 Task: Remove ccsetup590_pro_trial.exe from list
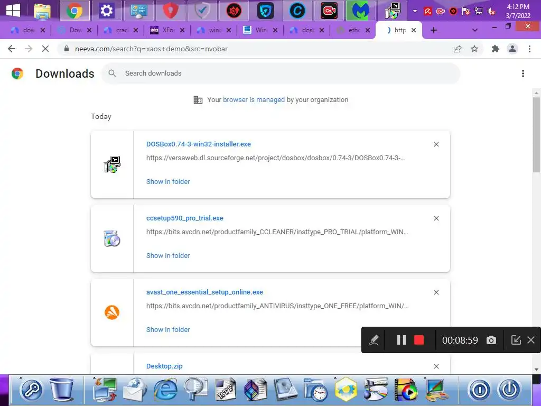point(436,218)
